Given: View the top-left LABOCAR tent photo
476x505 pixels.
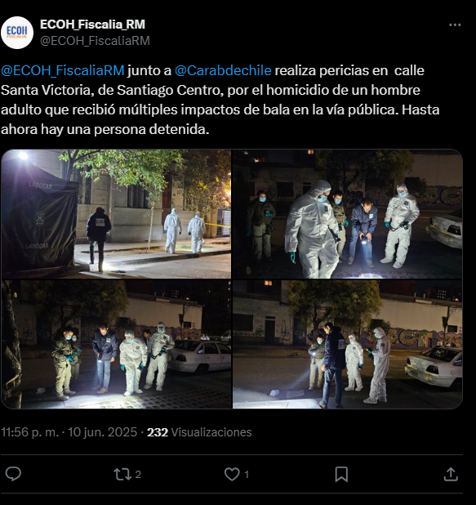Looking at the screenshot, I should pyautogui.click(x=116, y=214).
